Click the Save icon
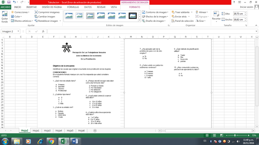Screen dimensions: 259x145 click(9, 2)
